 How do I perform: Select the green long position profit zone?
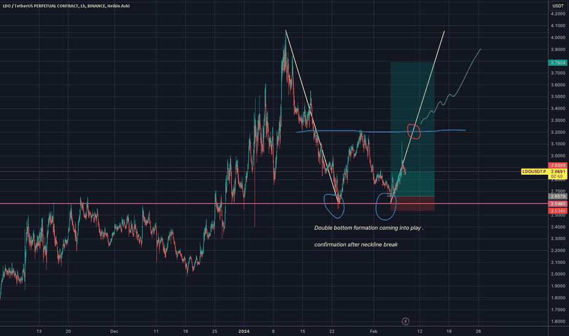tap(412, 130)
